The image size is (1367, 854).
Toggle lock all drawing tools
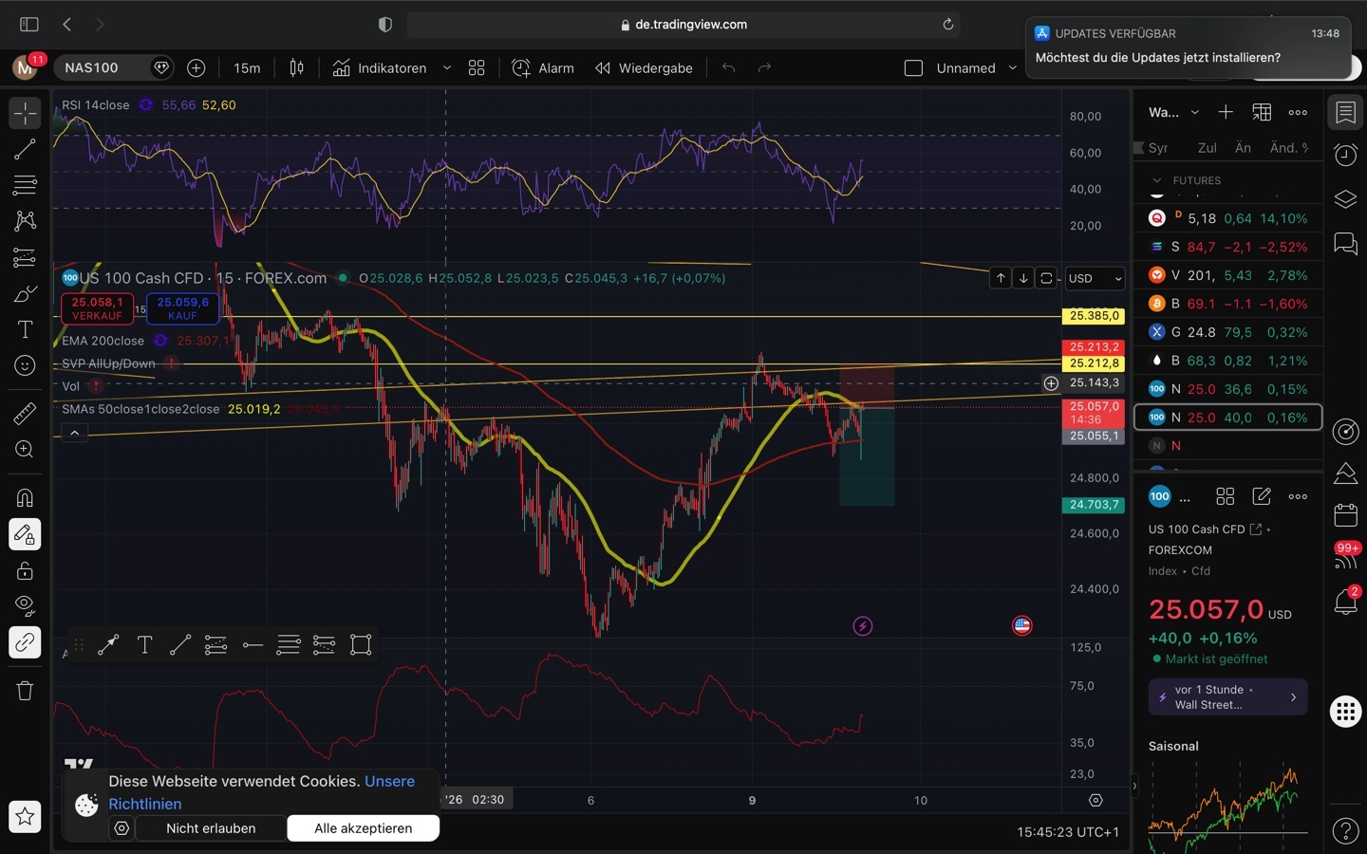pyautogui.click(x=25, y=570)
